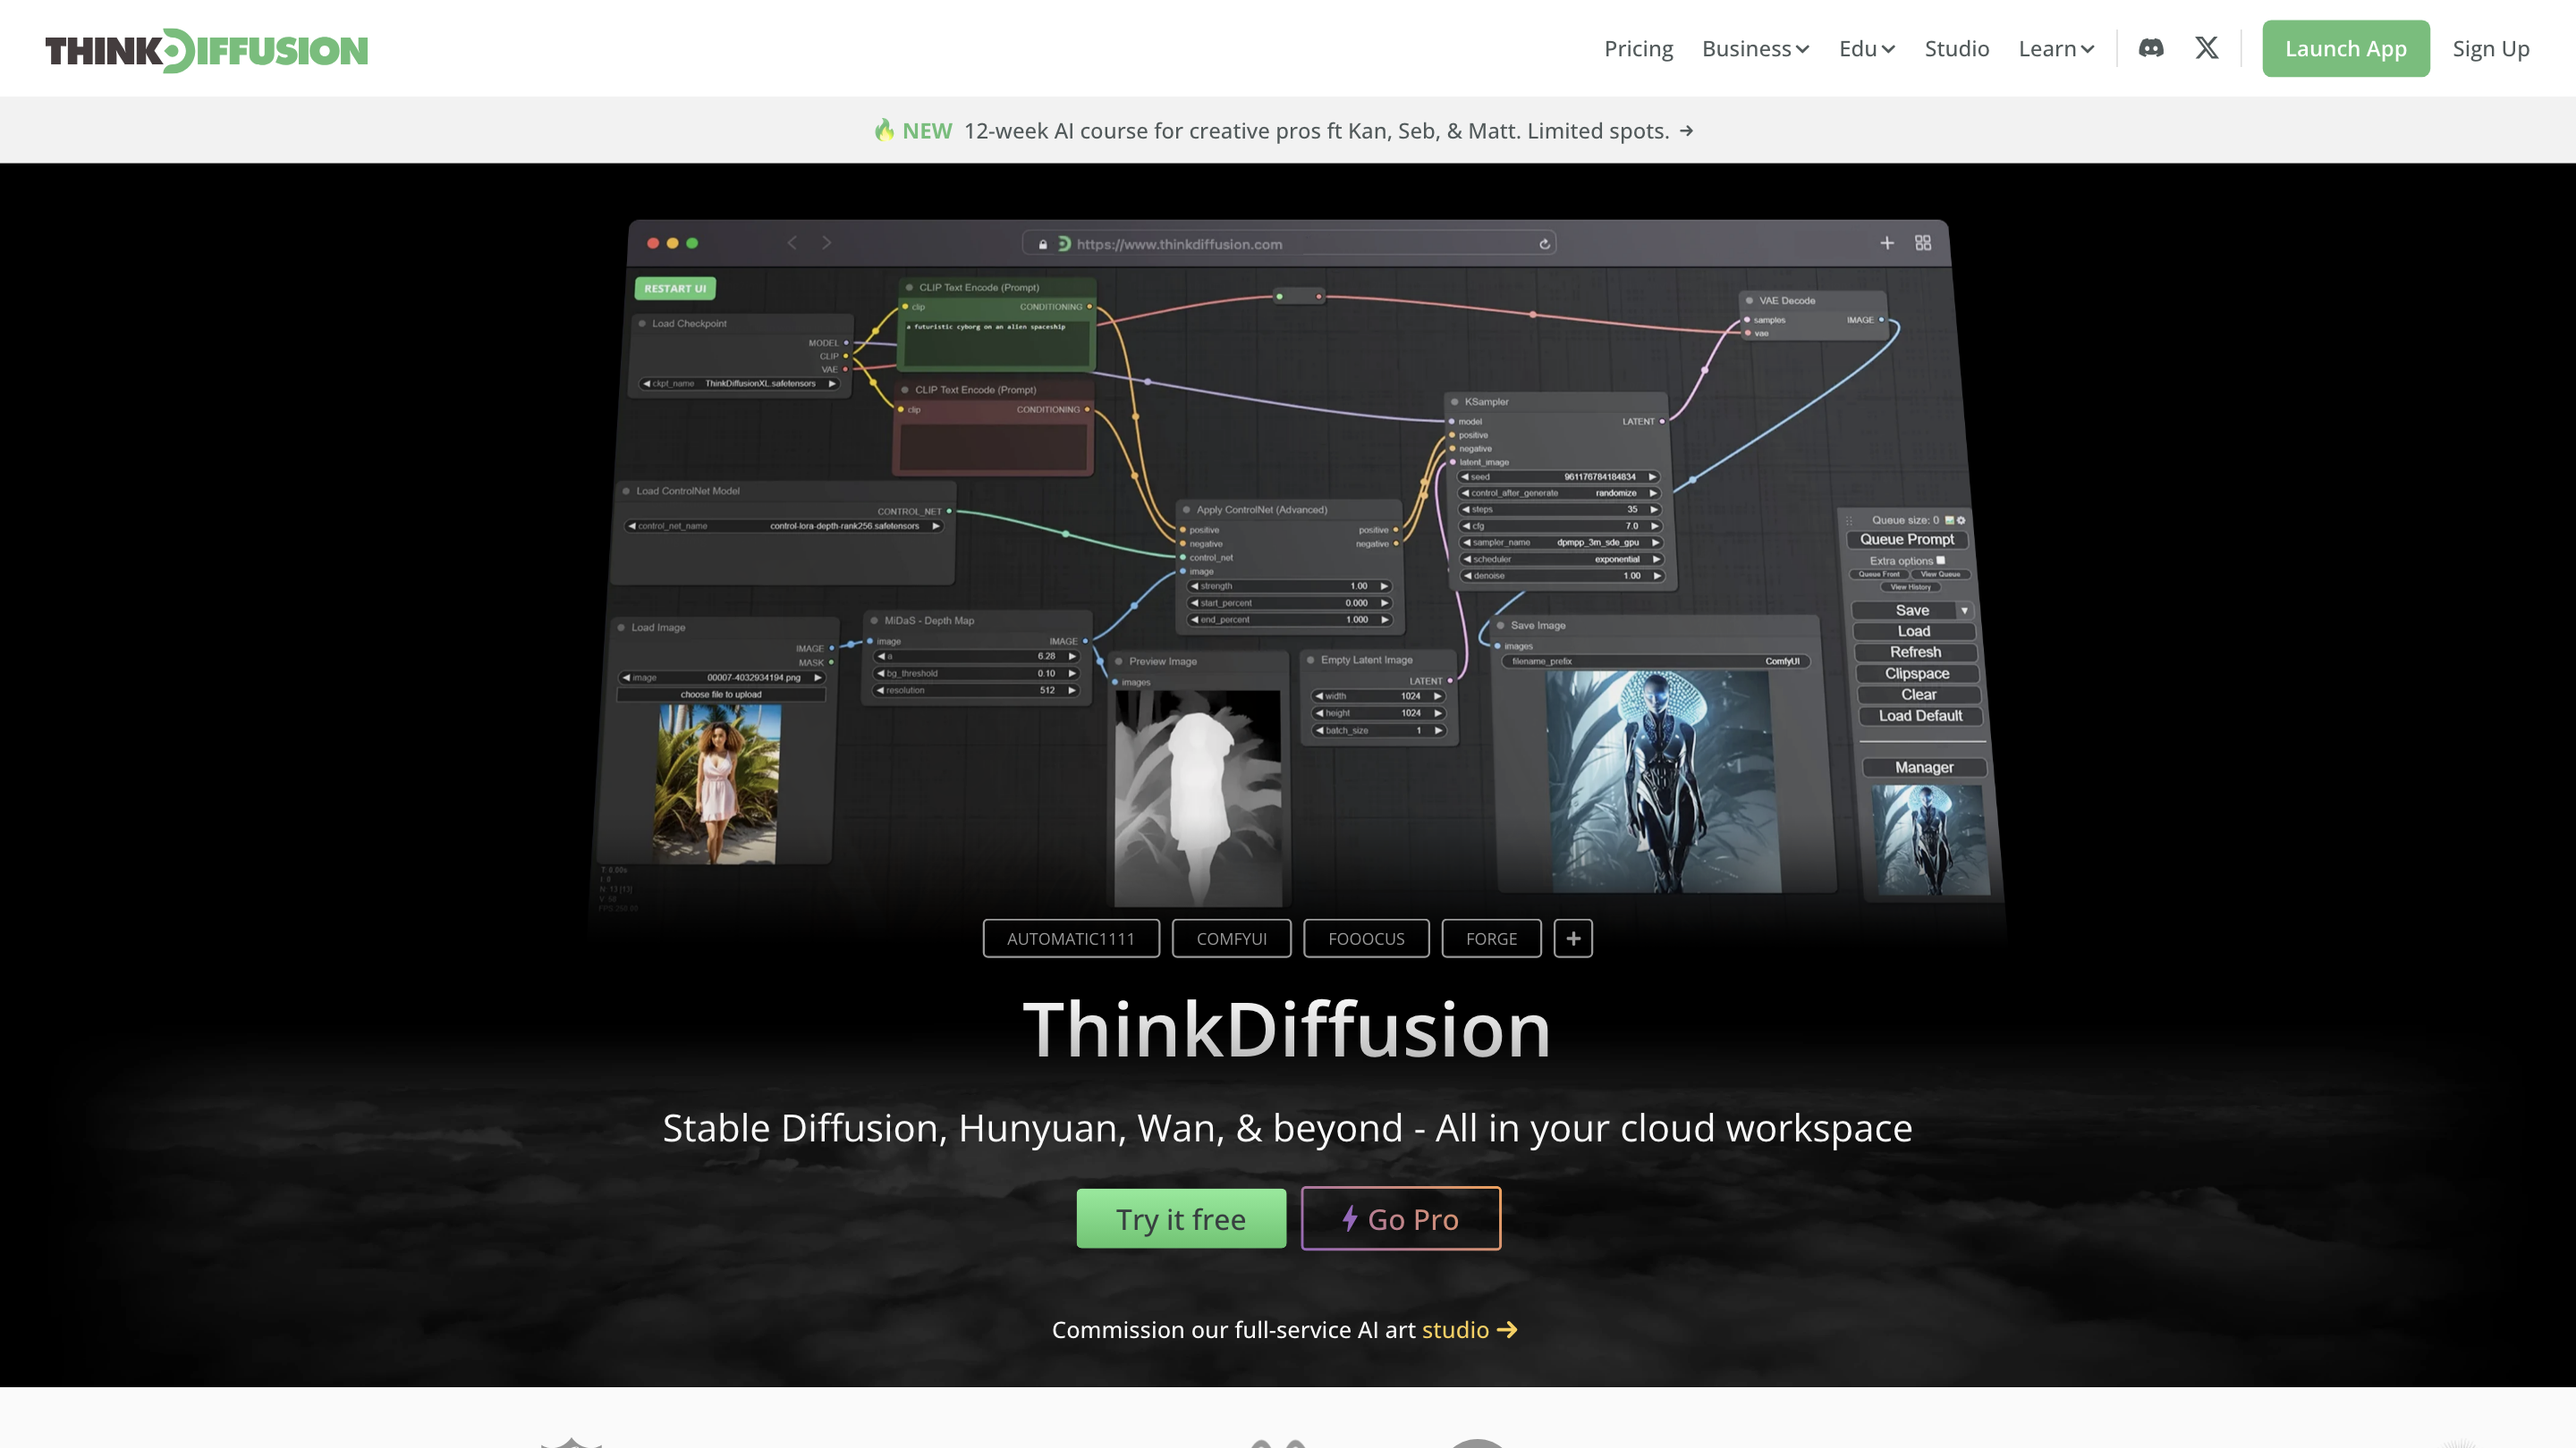Screen dimensions: 2576x1448
Task: Open queue settings via the gear icon
Action: 1961,519
